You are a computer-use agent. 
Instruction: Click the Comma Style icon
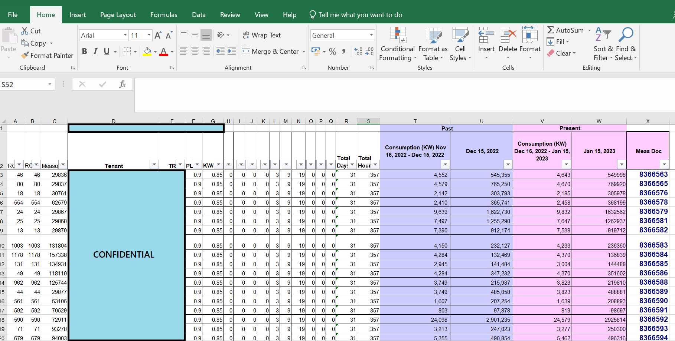coord(344,52)
